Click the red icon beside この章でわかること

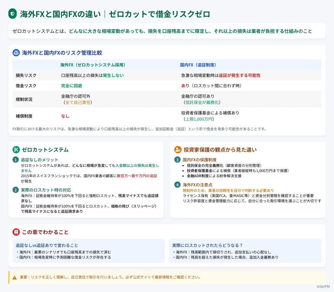(x=16, y=232)
